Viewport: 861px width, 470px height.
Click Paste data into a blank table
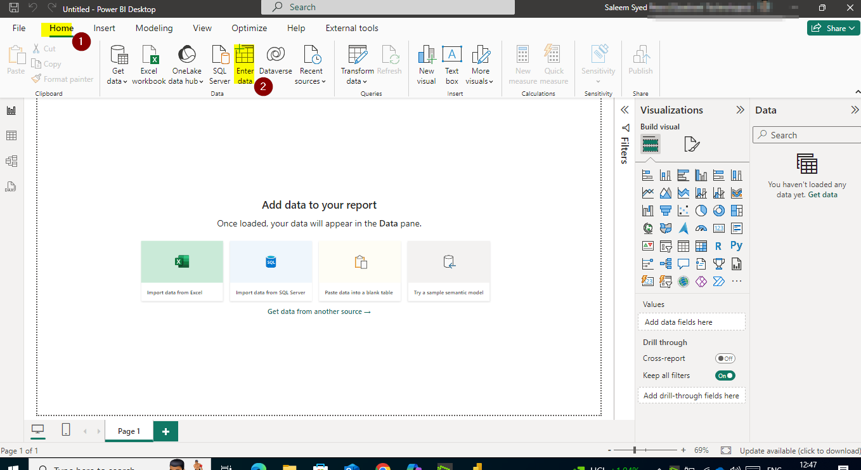(359, 271)
